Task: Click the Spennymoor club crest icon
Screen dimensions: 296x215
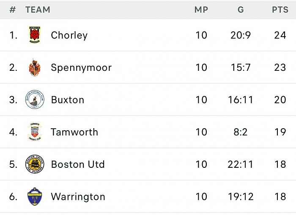Action: (x=35, y=67)
